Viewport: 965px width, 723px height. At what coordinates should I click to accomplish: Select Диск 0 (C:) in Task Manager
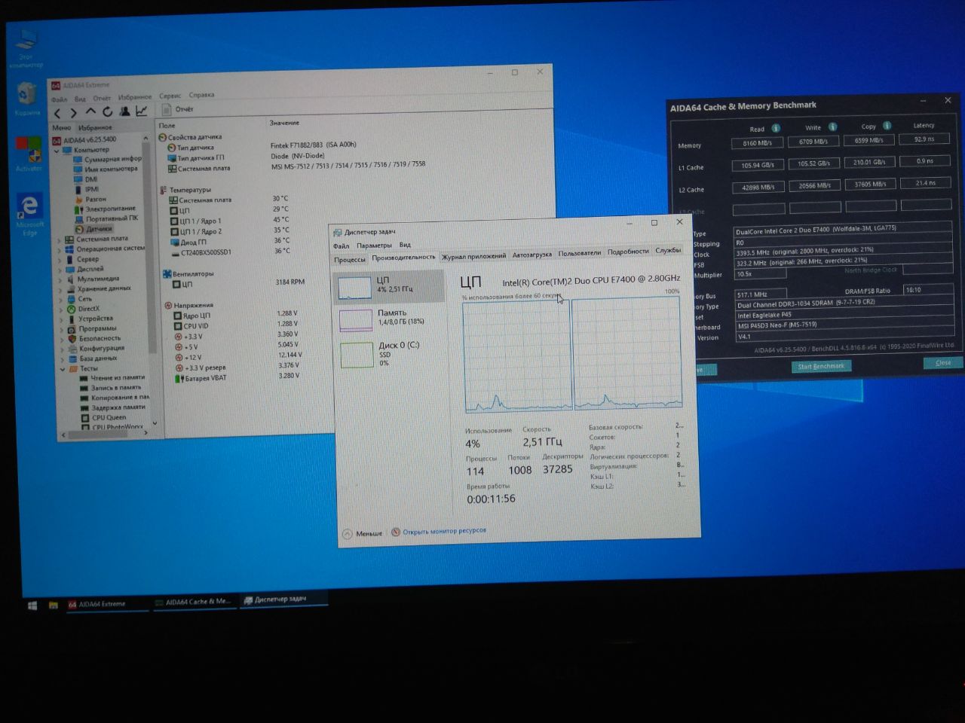[388, 353]
